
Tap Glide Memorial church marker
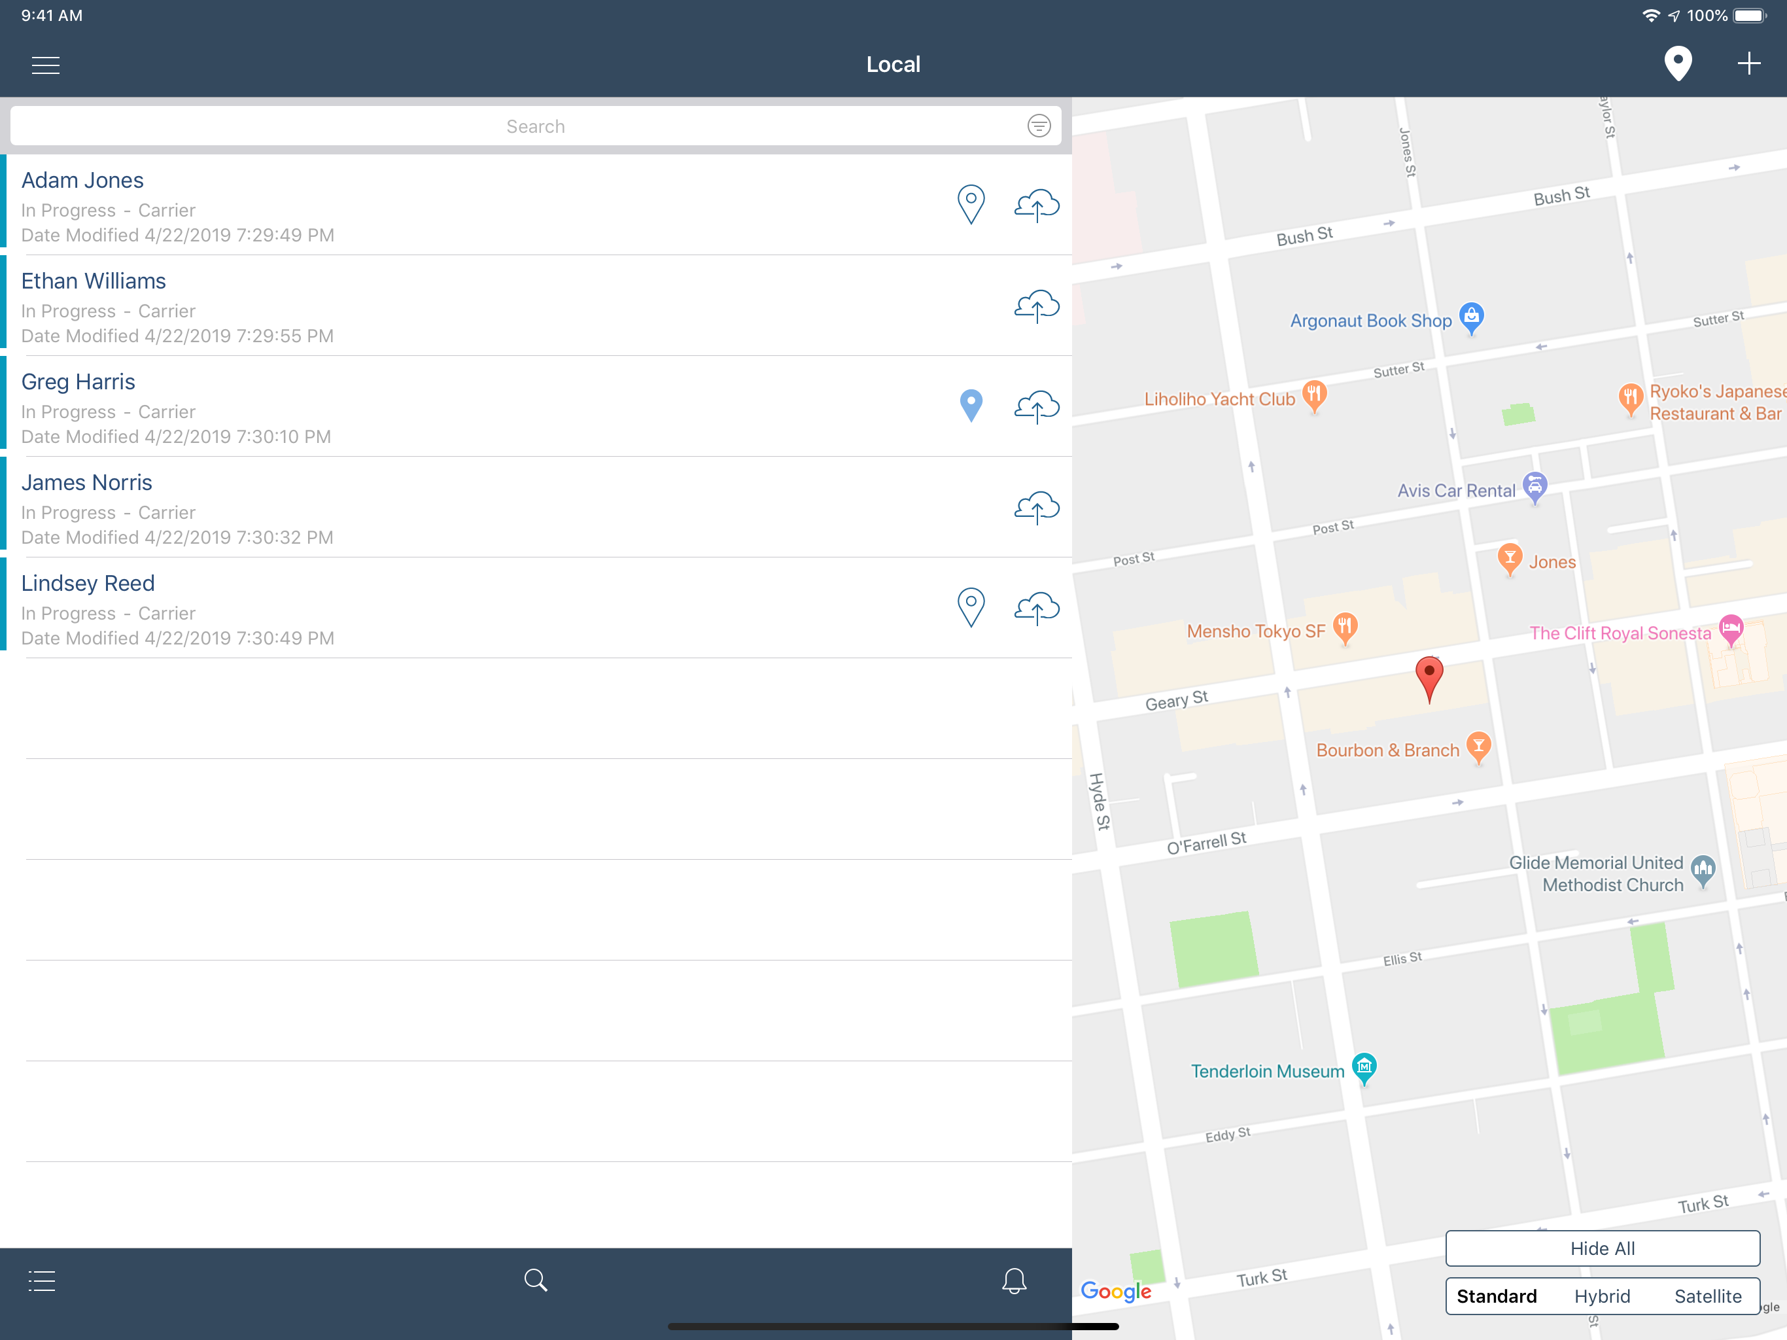click(x=1703, y=872)
